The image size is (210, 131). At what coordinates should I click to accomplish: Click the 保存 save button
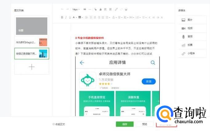(125, 124)
